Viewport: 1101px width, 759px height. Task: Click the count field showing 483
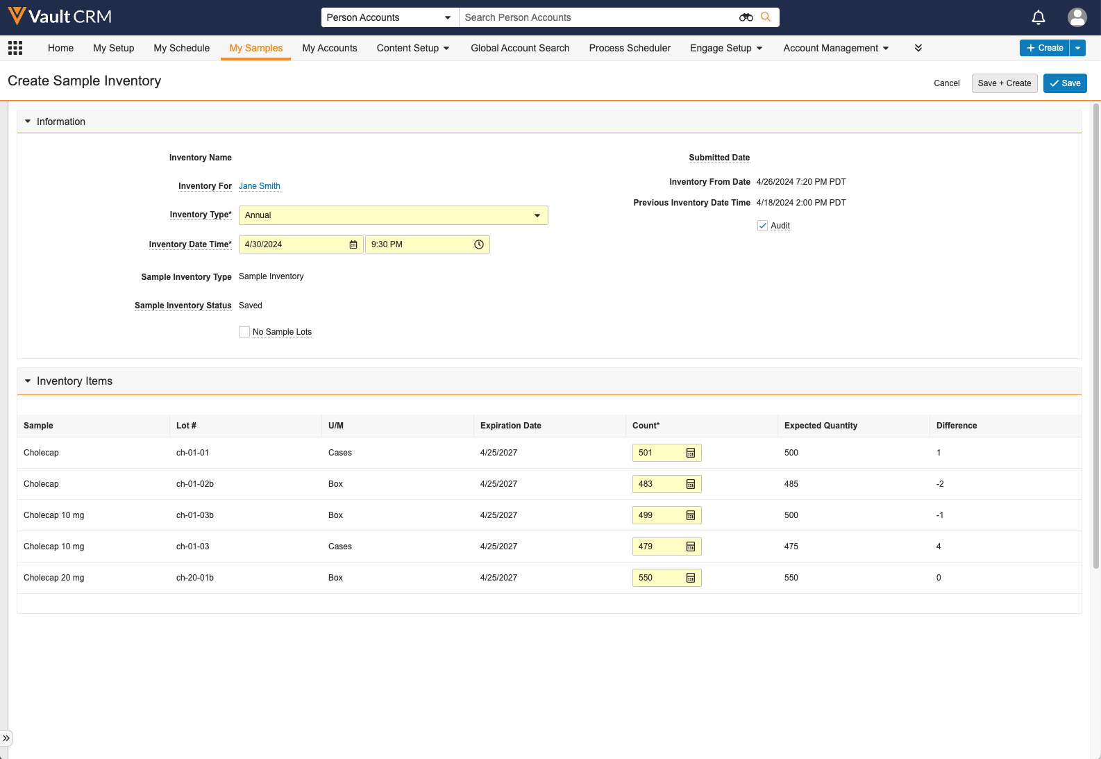[x=657, y=484]
